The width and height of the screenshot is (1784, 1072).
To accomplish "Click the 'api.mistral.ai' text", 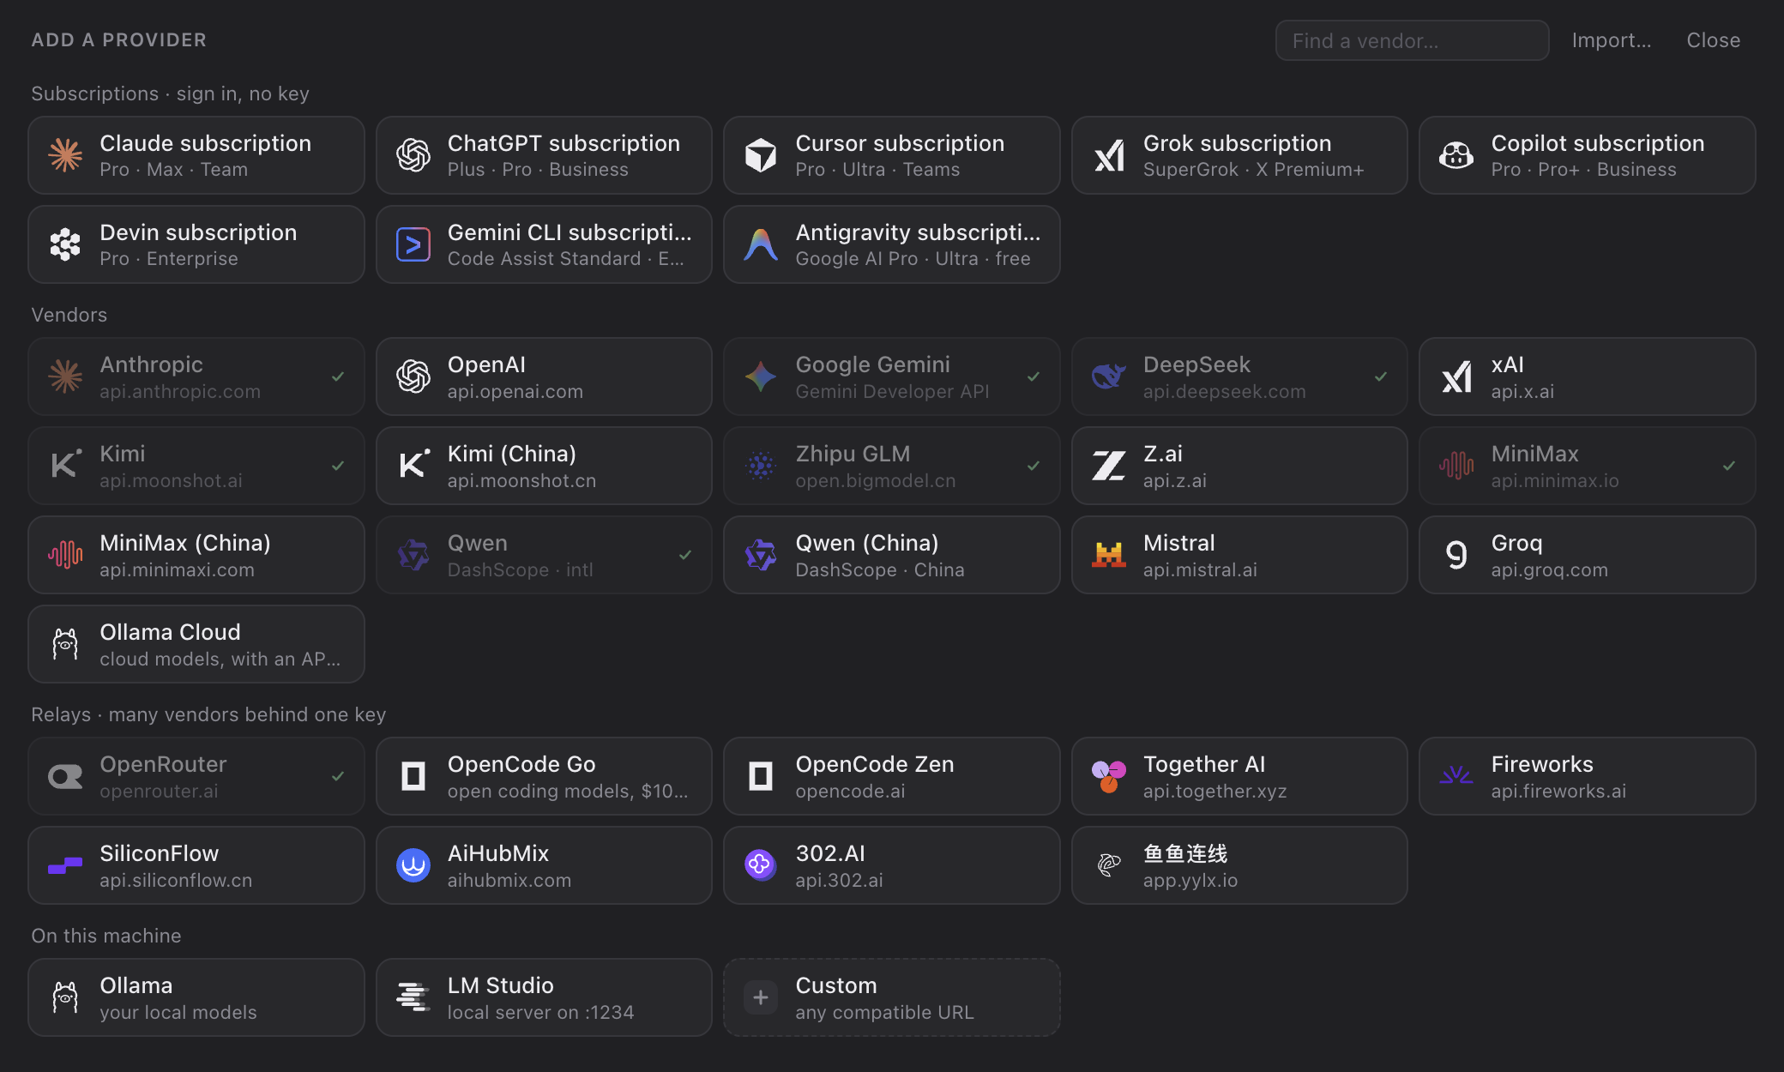I will (x=1200, y=569).
